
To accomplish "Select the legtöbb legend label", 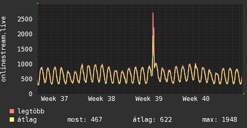I will coord(31,111).
